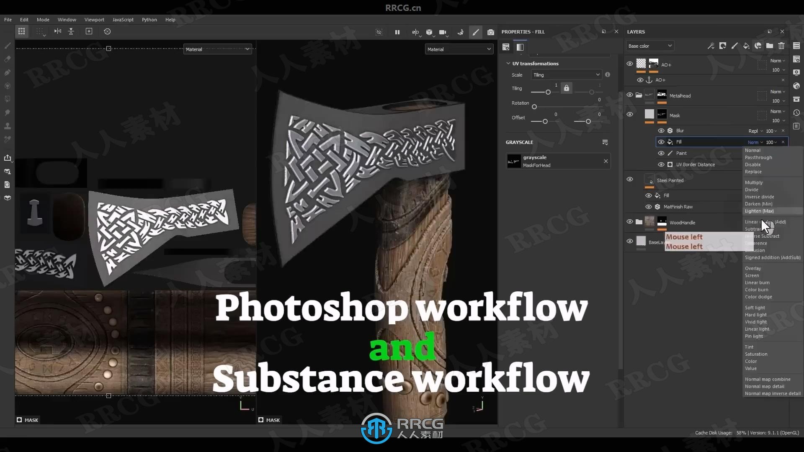This screenshot has height=452, width=804.
Task: Hide the Metalhead folder
Action: pos(630,95)
